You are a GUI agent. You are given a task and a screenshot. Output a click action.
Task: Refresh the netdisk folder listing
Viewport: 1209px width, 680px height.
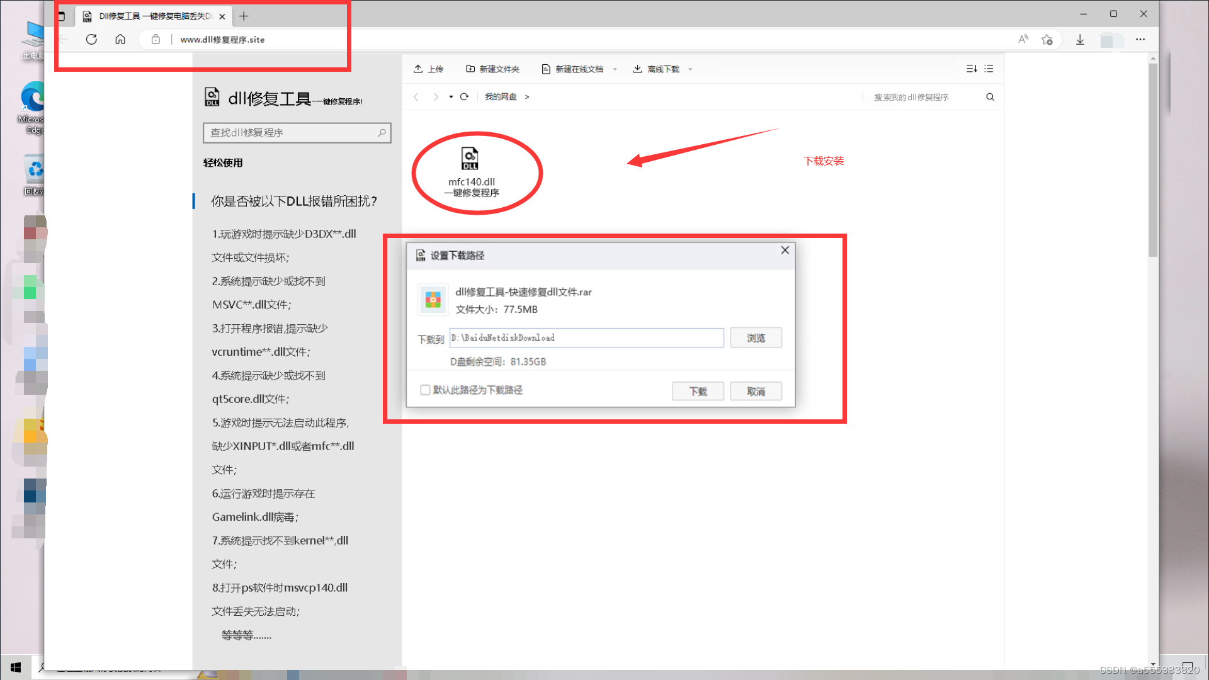pos(464,97)
